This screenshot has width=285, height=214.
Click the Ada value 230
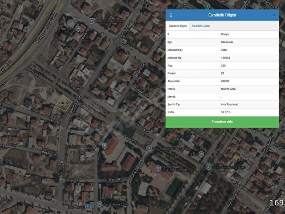click(223, 66)
